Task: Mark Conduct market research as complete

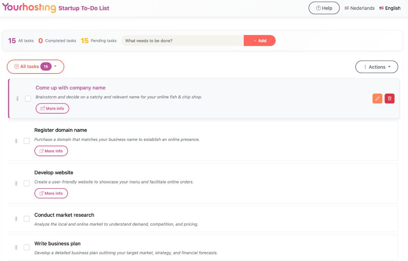Action: [x=27, y=219]
